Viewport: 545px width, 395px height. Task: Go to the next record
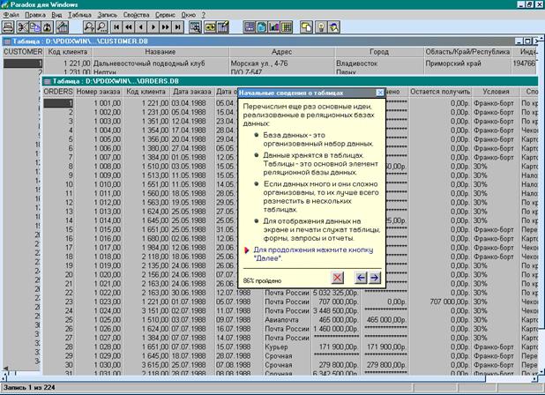(153, 26)
